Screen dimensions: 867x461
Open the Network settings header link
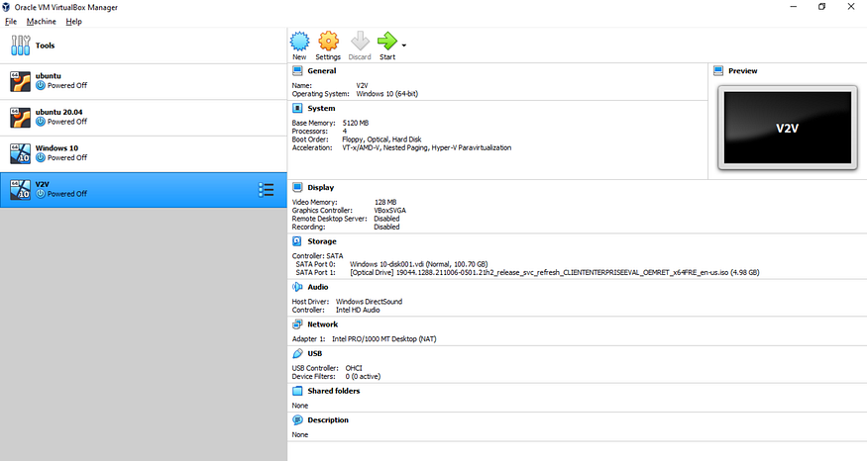tap(323, 324)
